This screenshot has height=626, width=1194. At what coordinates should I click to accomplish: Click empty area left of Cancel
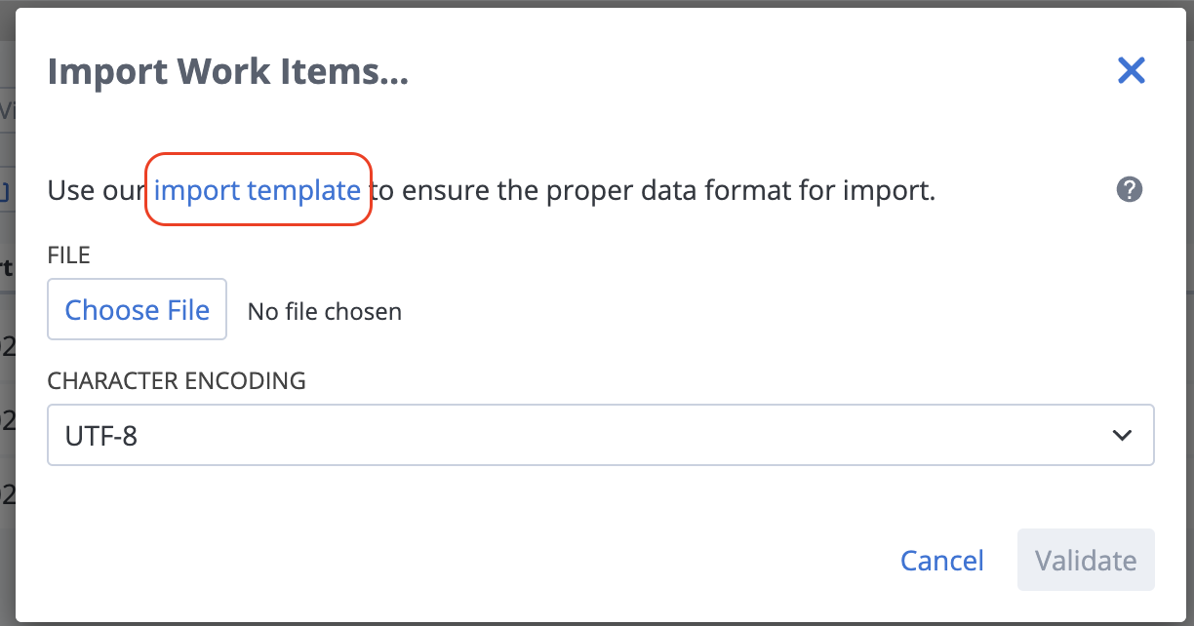[488, 561]
